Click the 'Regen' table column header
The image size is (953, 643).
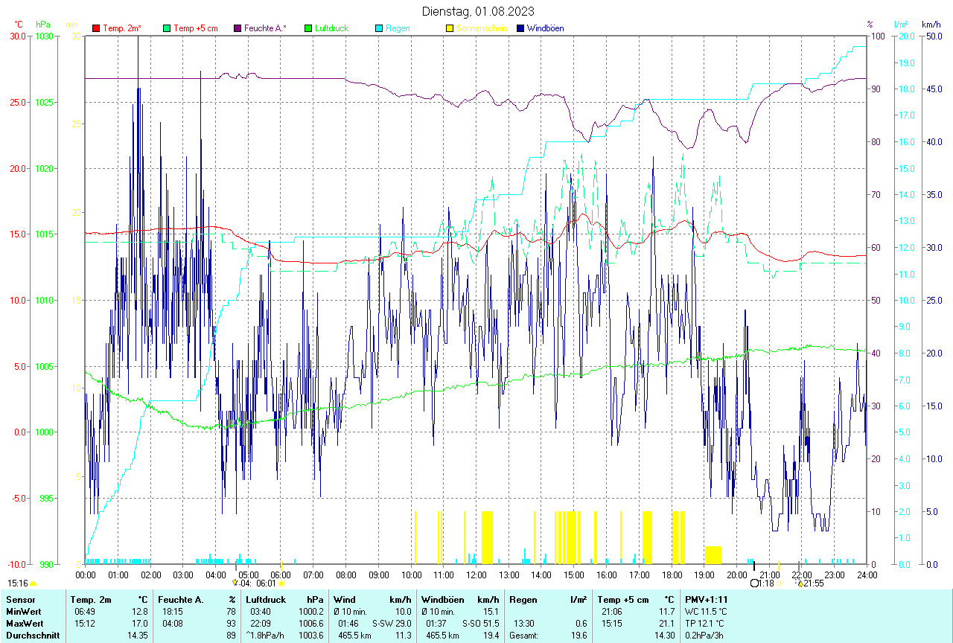coord(522,599)
